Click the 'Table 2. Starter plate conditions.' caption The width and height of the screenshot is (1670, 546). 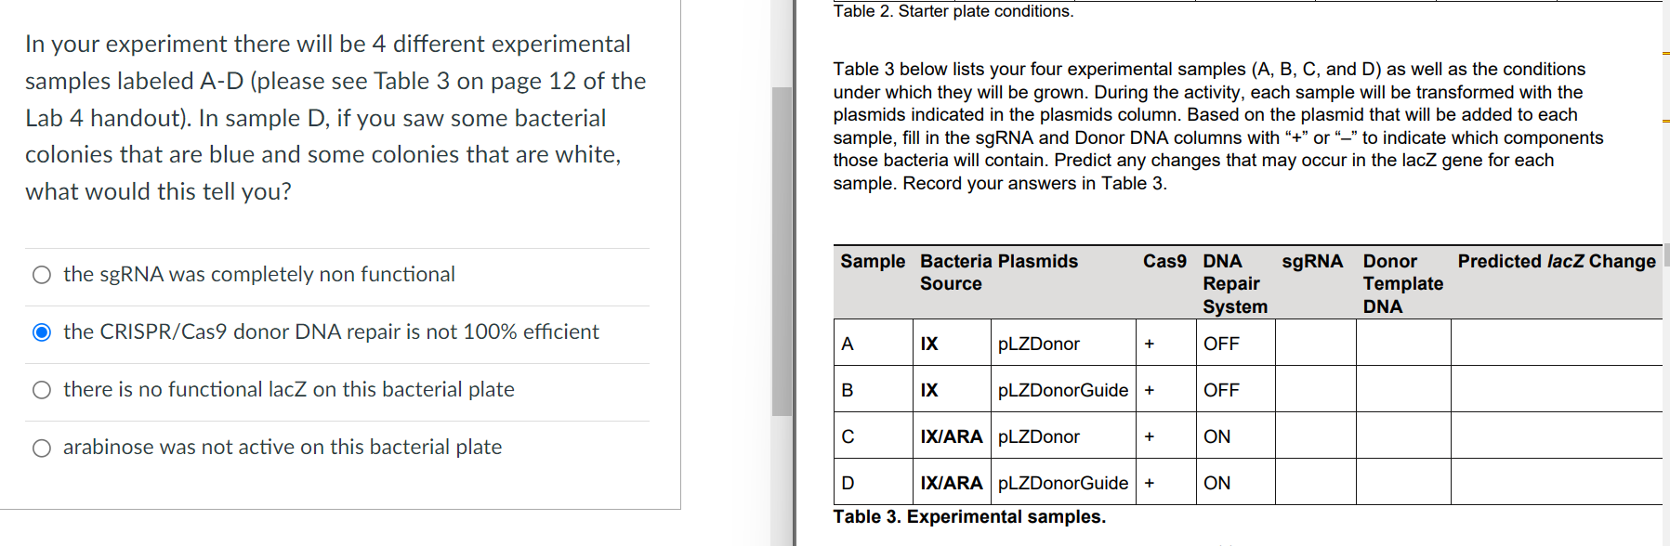coord(953,11)
